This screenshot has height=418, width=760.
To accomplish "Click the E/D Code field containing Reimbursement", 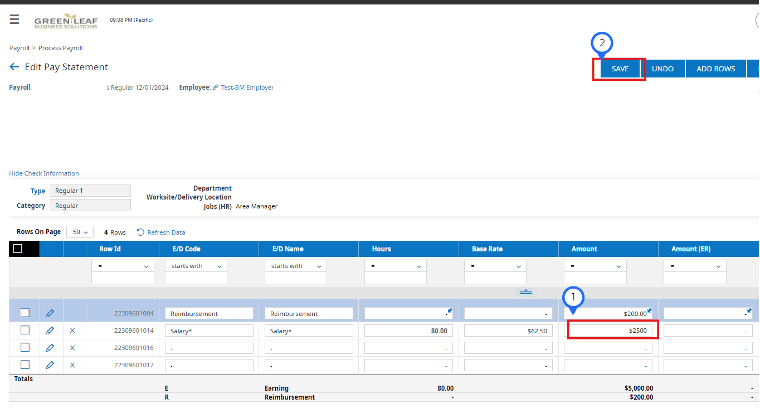I will 209,313.
